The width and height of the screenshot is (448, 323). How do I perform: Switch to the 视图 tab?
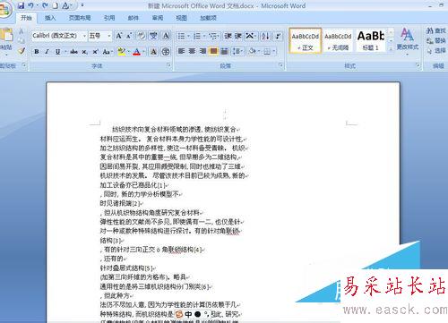181,18
